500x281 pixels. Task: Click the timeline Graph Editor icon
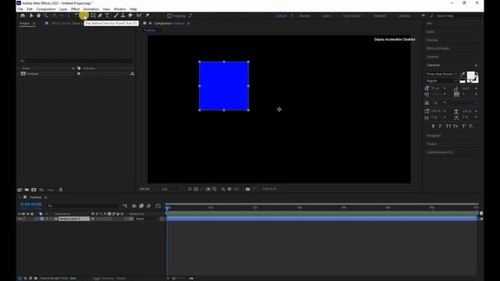coord(158,206)
